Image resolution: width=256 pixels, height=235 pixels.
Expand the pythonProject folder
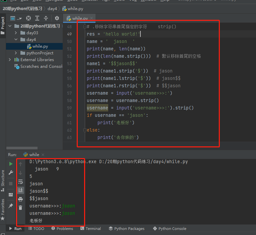tap(16, 53)
